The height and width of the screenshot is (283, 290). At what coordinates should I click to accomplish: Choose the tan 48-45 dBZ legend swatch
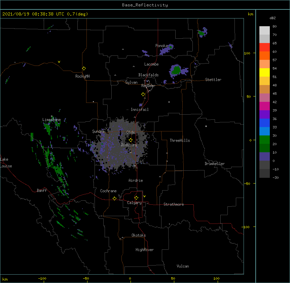264,89
